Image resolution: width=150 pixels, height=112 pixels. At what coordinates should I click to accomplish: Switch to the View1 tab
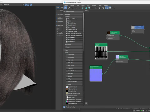tap(87, 11)
